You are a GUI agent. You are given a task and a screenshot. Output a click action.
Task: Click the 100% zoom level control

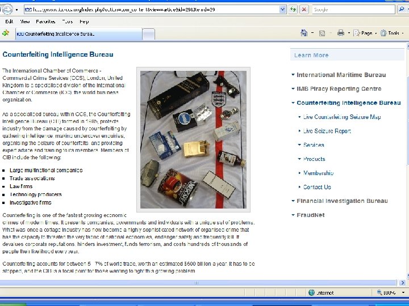pyautogui.click(x=390, y=293)
